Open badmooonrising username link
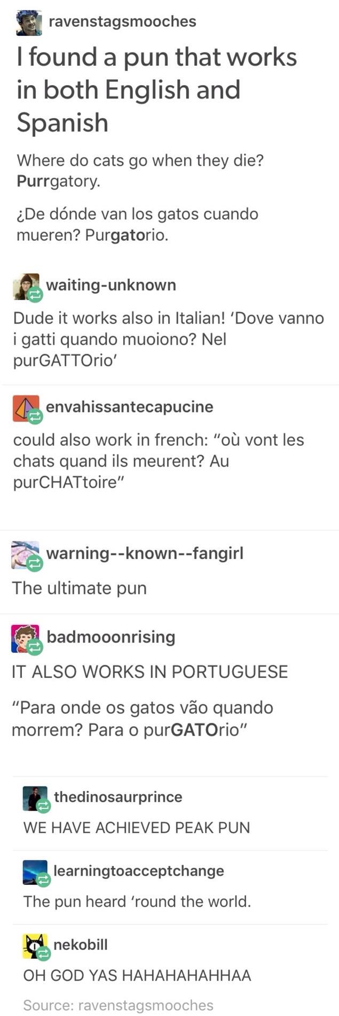This screenshot has height=1016, width=339. pos(111,637)
